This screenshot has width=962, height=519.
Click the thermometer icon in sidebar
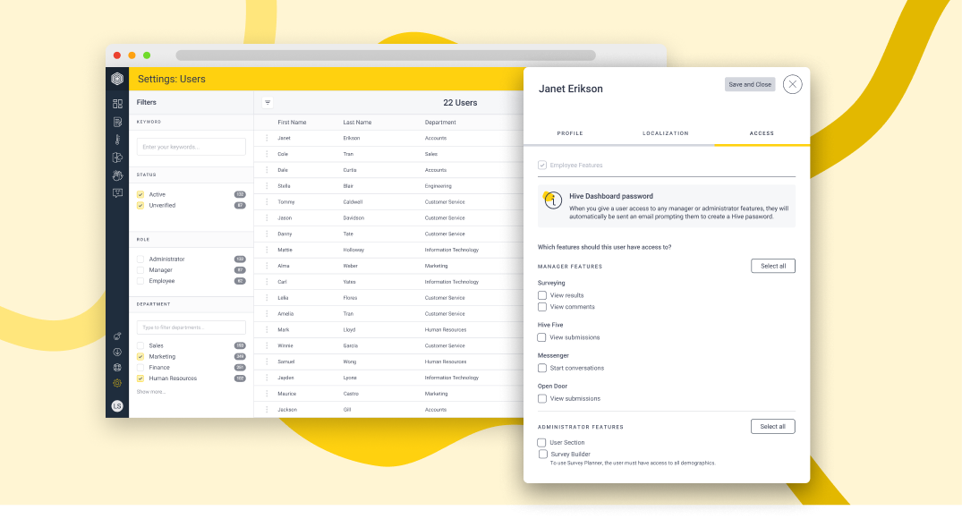click(117, 140)
